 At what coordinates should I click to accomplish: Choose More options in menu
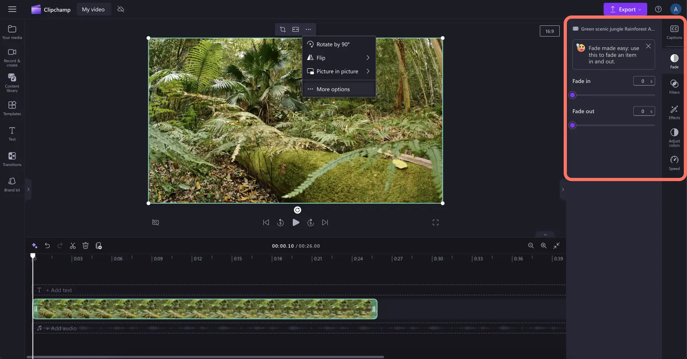[339, 89]
